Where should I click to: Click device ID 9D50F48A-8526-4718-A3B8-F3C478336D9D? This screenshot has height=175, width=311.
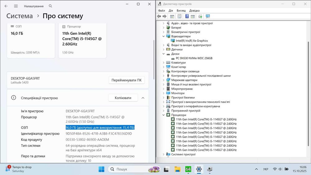(99, 134)
